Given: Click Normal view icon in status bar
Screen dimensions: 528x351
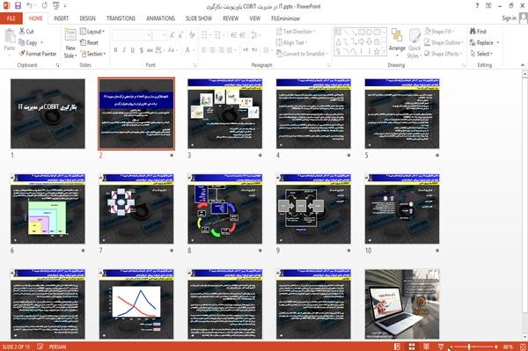Looking at the screenshot, I should 398,347.
